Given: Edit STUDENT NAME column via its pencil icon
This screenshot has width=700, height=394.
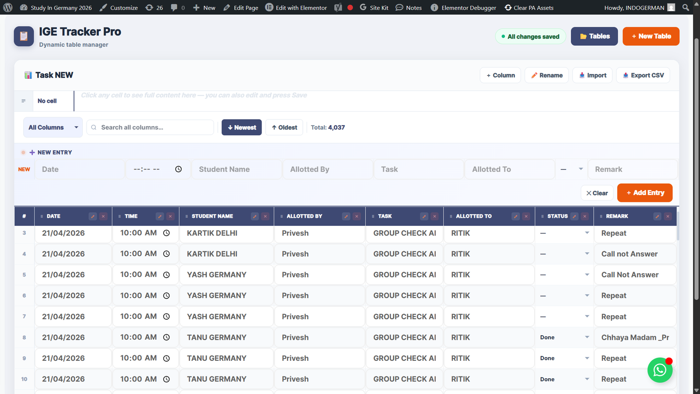Looking at the screenshot, I should tap(255, 216).
